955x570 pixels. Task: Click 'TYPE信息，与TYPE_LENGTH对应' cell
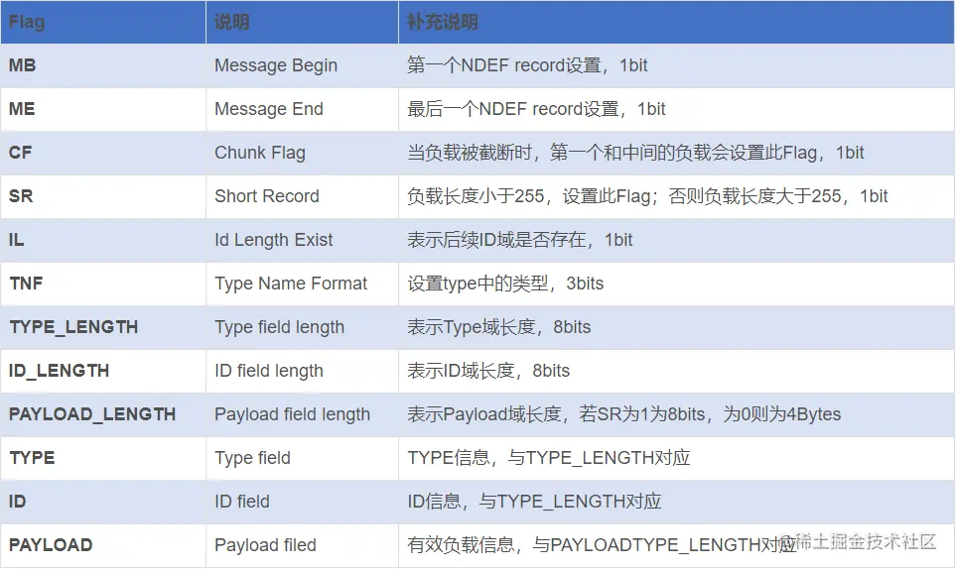point(677,458)
